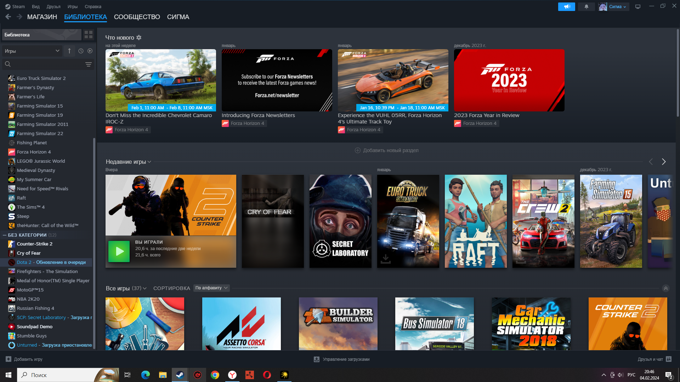Open the Steam menu
Screen dimensions: 680x382
pyautogui.click(x=16, y=6)
